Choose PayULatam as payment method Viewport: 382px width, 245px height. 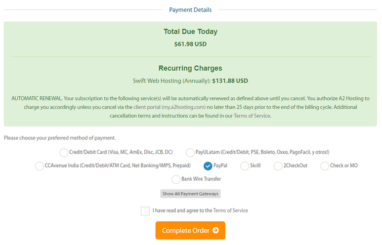(190, 153)
